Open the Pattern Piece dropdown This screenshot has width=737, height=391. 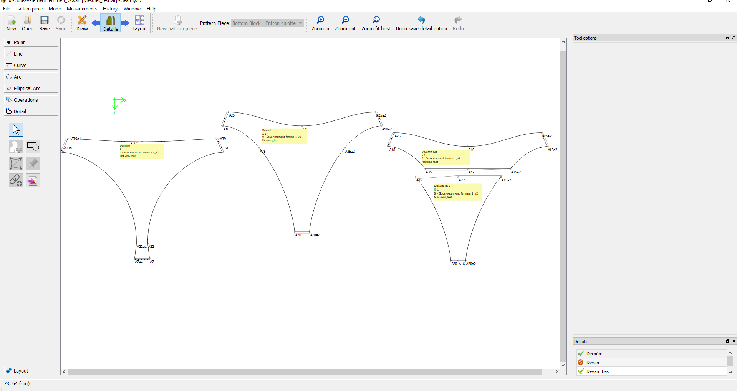click(x=267, y=23)
